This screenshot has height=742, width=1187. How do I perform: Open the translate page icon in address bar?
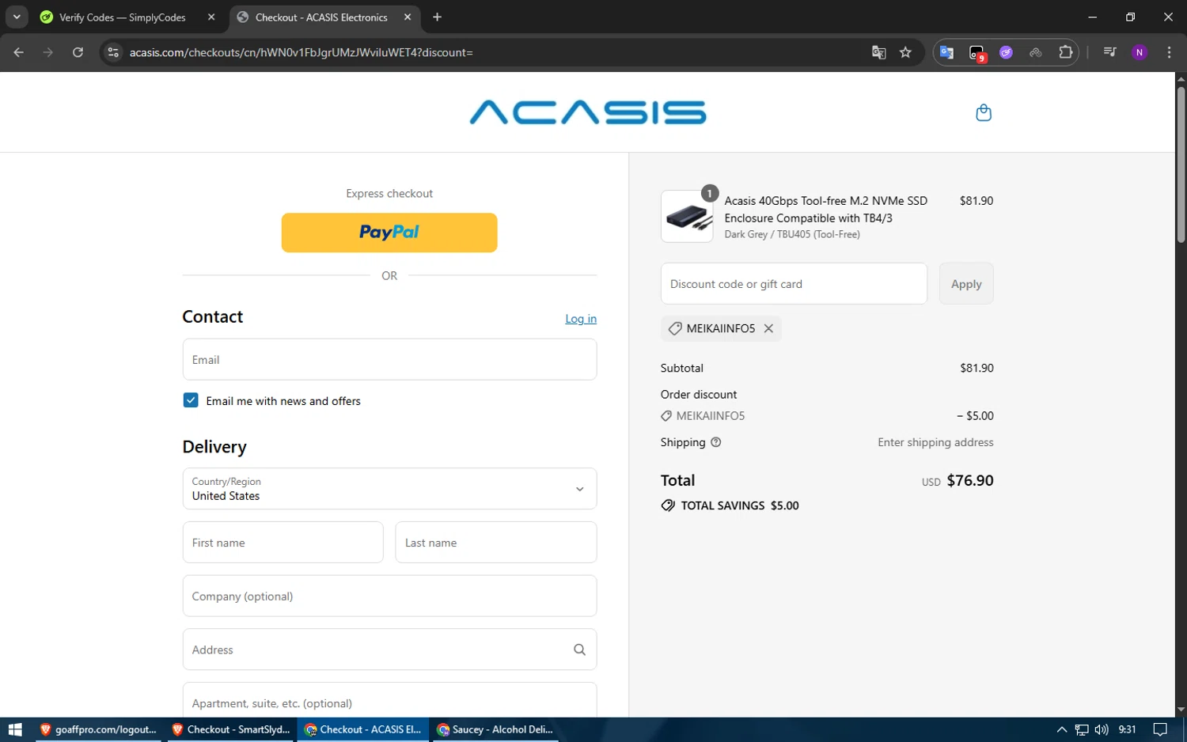point(878,52)
